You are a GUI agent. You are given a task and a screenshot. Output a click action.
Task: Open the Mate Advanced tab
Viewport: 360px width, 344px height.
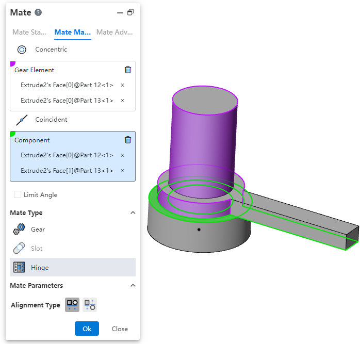pyautogui.click(x=114, y=32)
